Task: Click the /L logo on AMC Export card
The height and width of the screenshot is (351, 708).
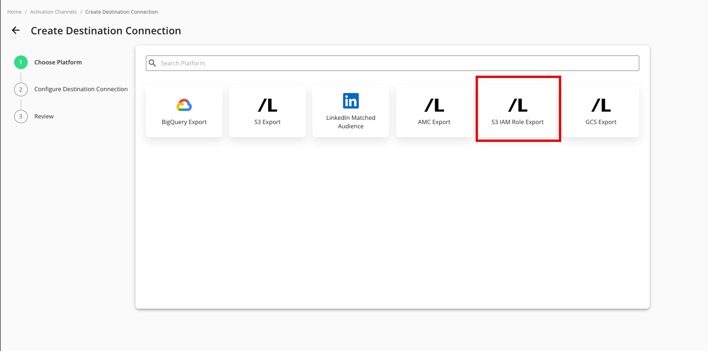Action: pos(434,105)
